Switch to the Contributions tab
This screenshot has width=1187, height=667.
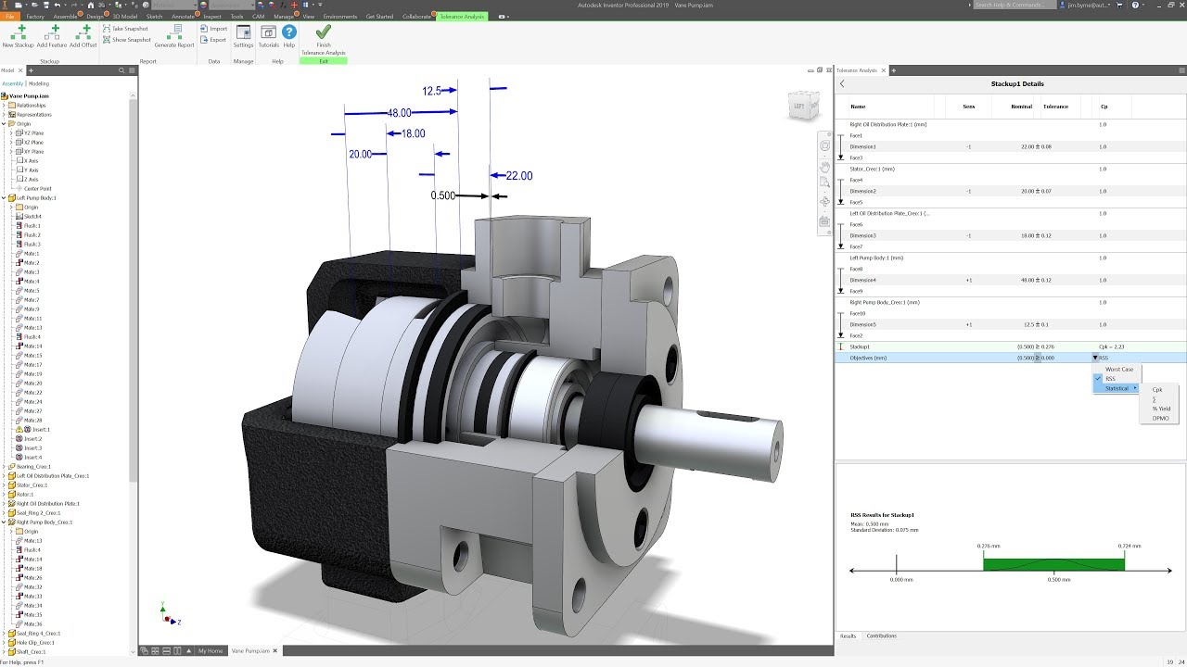click(x=881, y=636)
